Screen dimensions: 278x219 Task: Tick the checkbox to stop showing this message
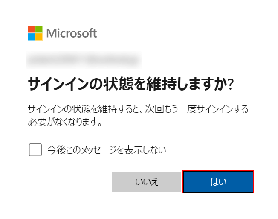tap(35, 150)
